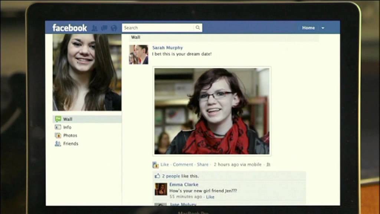The width and height of the screenshot is (380, 214).
Task: Go to Home in the top bar
Action: tap(308, 28)
